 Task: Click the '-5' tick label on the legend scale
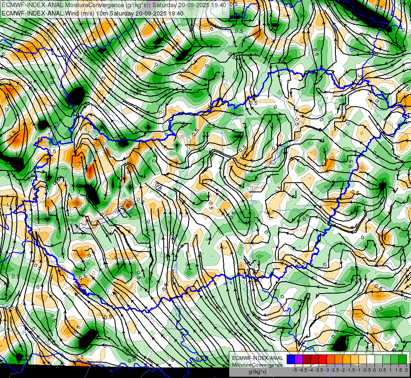pos(295,370)
